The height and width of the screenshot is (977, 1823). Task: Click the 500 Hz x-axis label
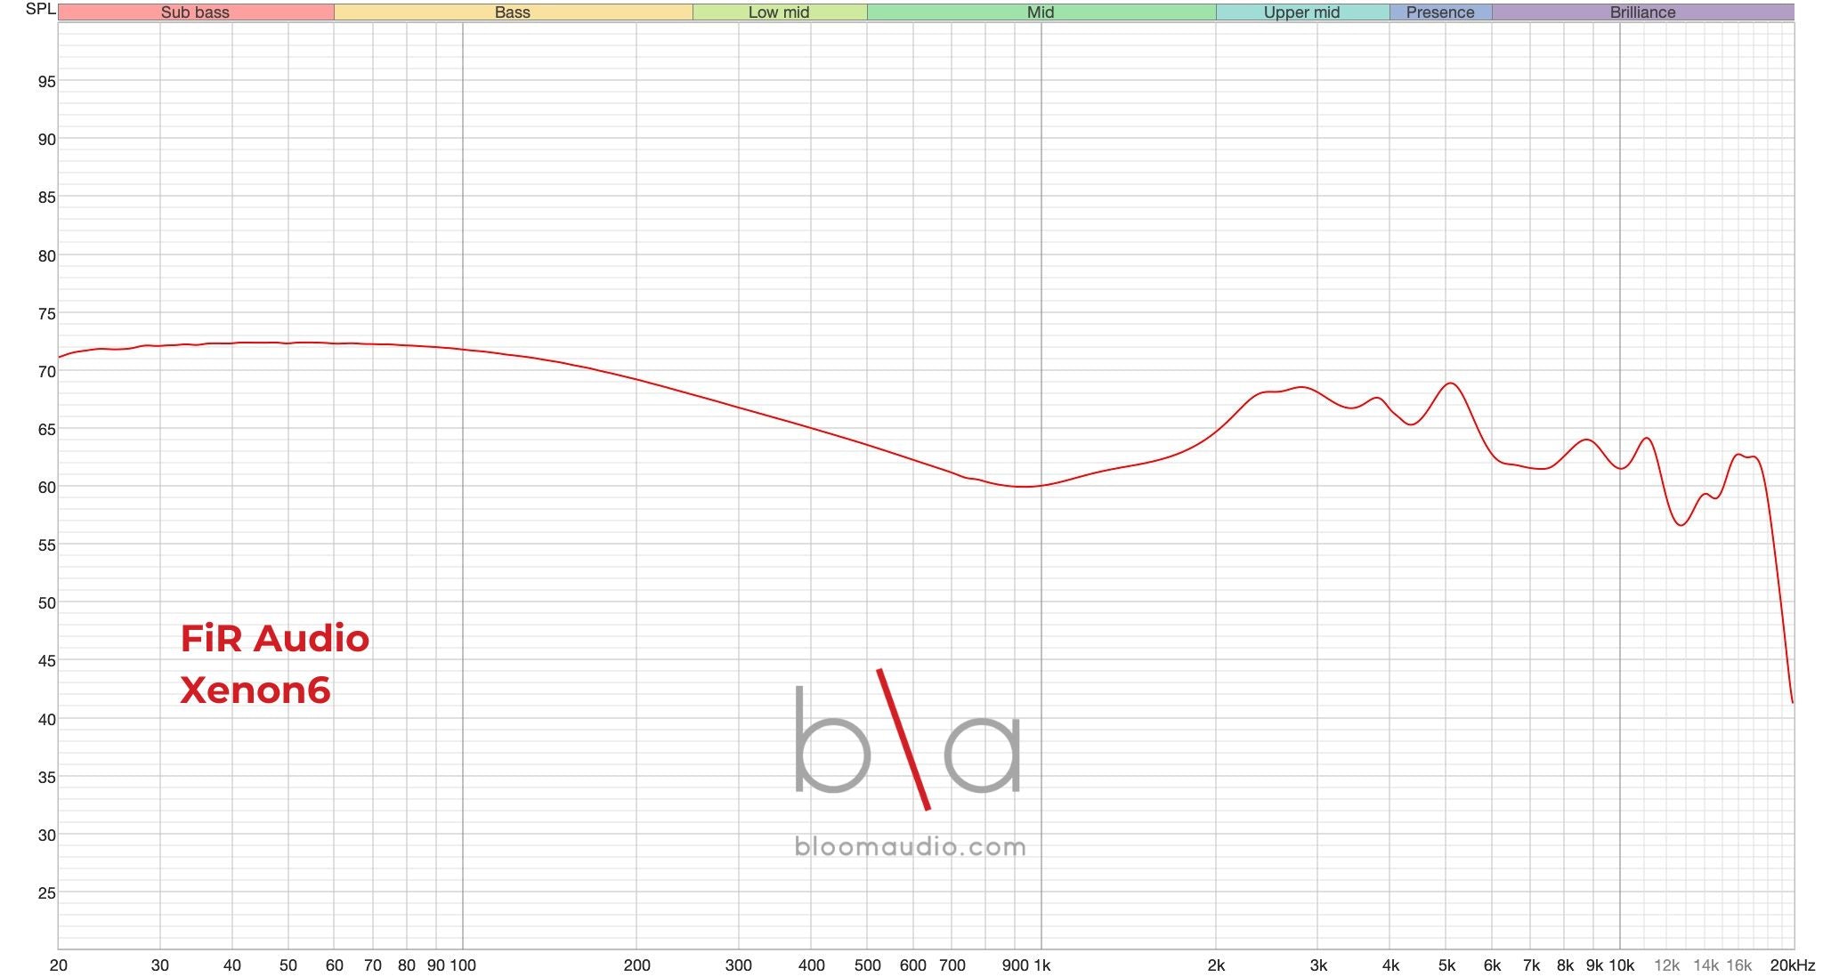pos(868,965)
